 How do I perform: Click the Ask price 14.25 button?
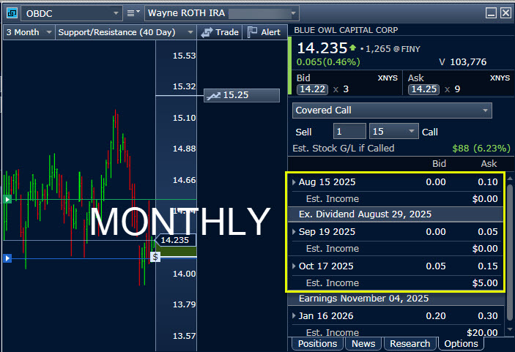(423, 89)
